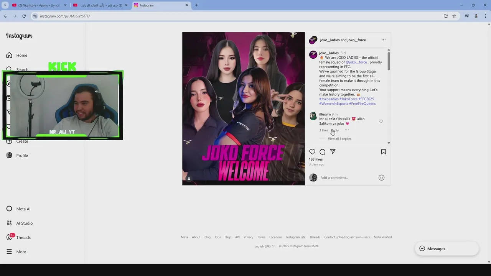Click the comments panel scrollbar

pos(389,61)
